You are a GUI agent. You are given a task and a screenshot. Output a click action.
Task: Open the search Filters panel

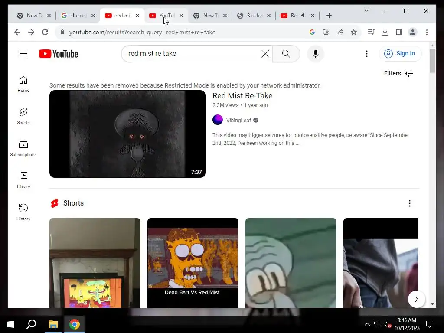[398, 73]
